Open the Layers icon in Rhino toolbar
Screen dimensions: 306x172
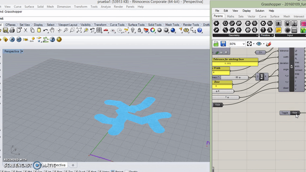(x=146, y=30)
